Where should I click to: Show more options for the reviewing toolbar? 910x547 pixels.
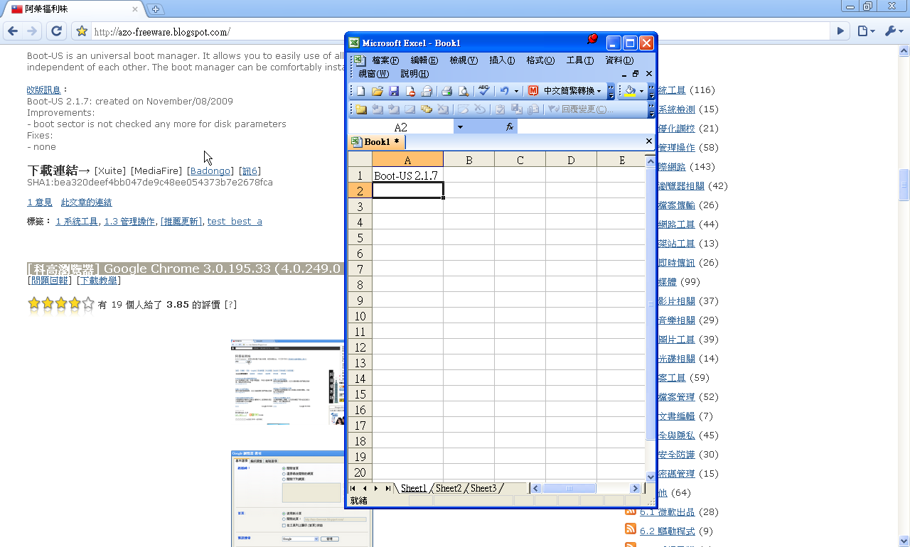(x=651, y=109)
